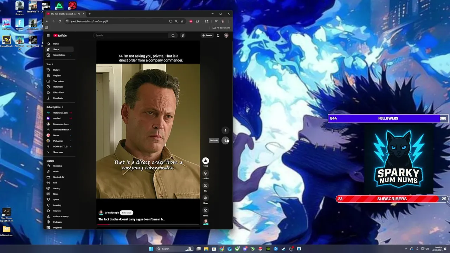Open Steam from the taskbar

tap(283, 249)
